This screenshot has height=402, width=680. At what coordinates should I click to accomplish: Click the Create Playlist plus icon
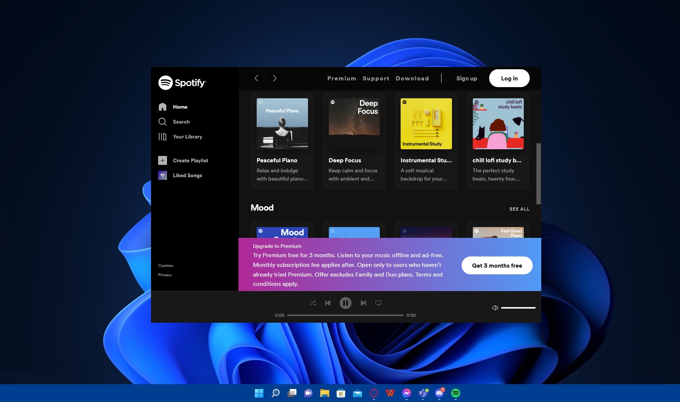click(x=163, y=160)
